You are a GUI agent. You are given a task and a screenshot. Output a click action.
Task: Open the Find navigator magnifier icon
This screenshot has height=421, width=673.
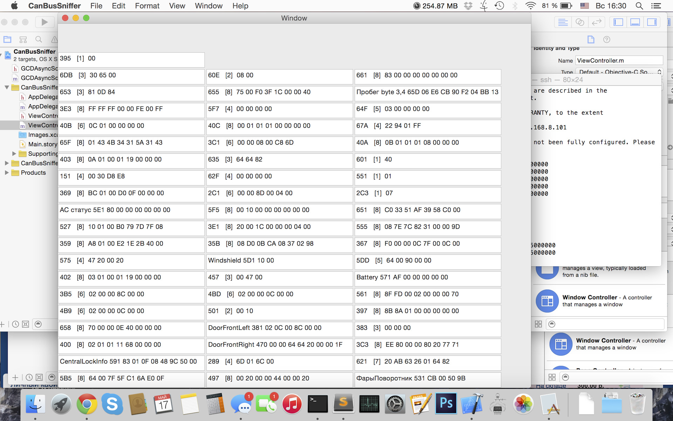pos(39,39)
